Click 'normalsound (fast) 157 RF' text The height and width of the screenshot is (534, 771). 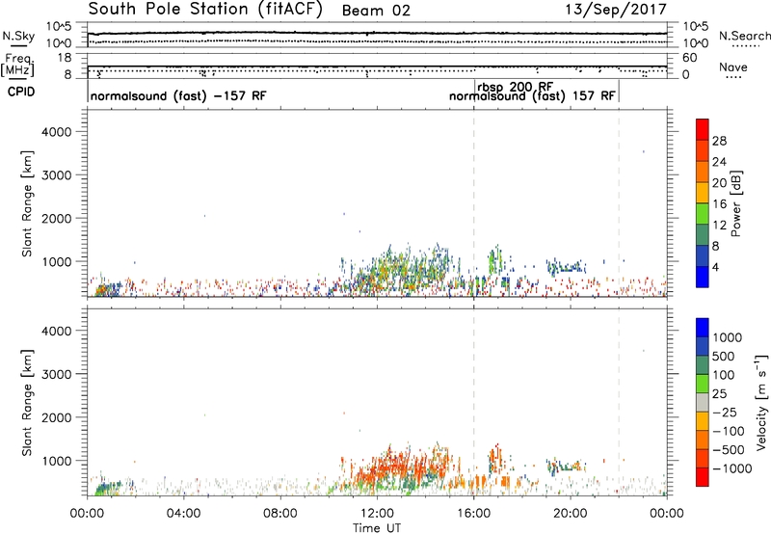[x=532, y=96]
